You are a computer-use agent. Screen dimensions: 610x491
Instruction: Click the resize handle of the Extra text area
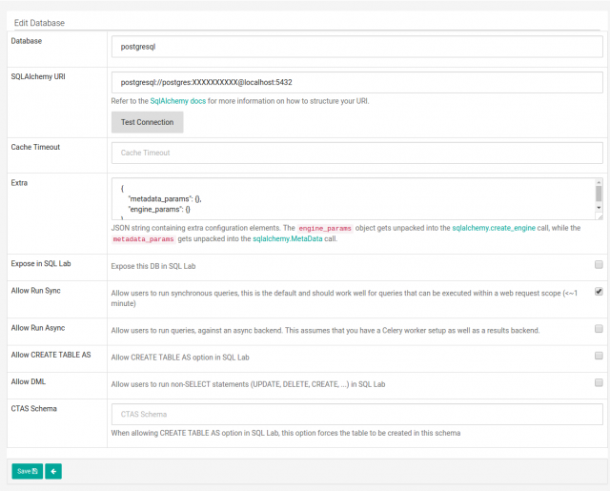599,217
